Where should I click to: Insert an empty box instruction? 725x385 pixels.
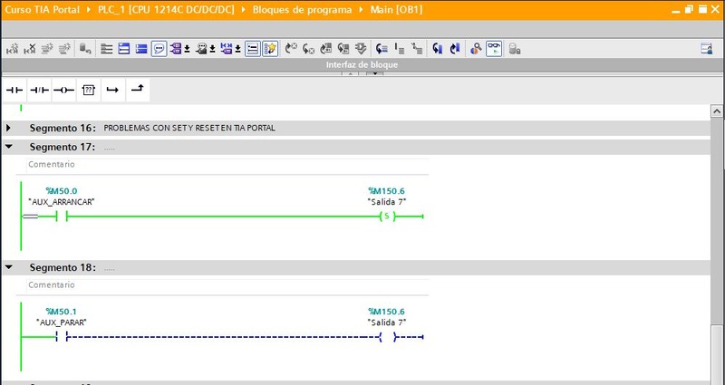[x=88, y=91]
